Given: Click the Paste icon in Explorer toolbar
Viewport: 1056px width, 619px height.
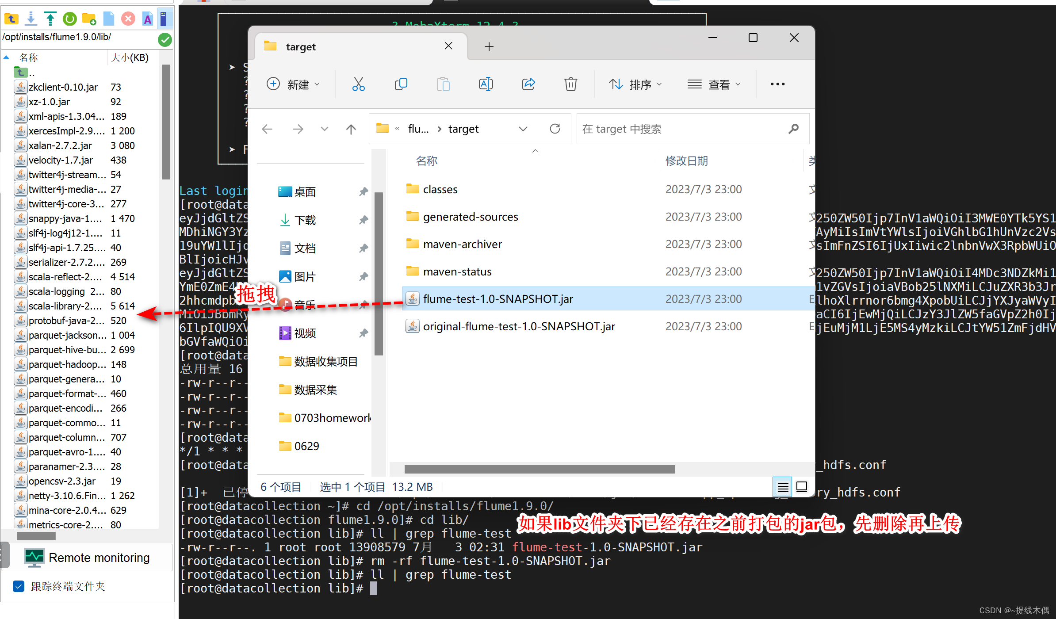Looking at the screenshot, I should [x=443, y=84].
